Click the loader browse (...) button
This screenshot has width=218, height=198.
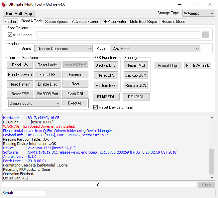point(206,35)
